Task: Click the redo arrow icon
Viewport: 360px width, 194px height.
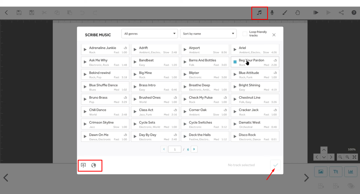Action: (95, 13)
